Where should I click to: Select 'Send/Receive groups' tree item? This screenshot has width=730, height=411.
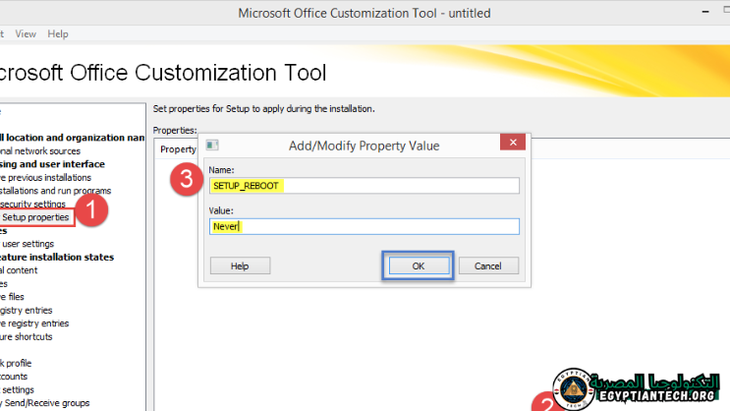(44, 403)
